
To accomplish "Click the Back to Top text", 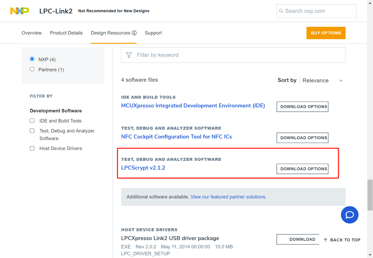I will pos(345,240).
